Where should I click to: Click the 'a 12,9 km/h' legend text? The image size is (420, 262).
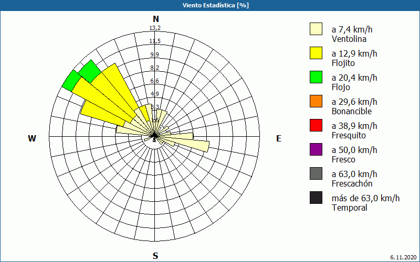tap(354, 53)
